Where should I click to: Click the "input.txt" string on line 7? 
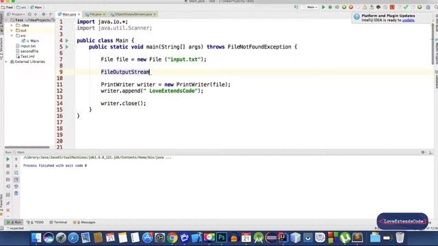184,59
